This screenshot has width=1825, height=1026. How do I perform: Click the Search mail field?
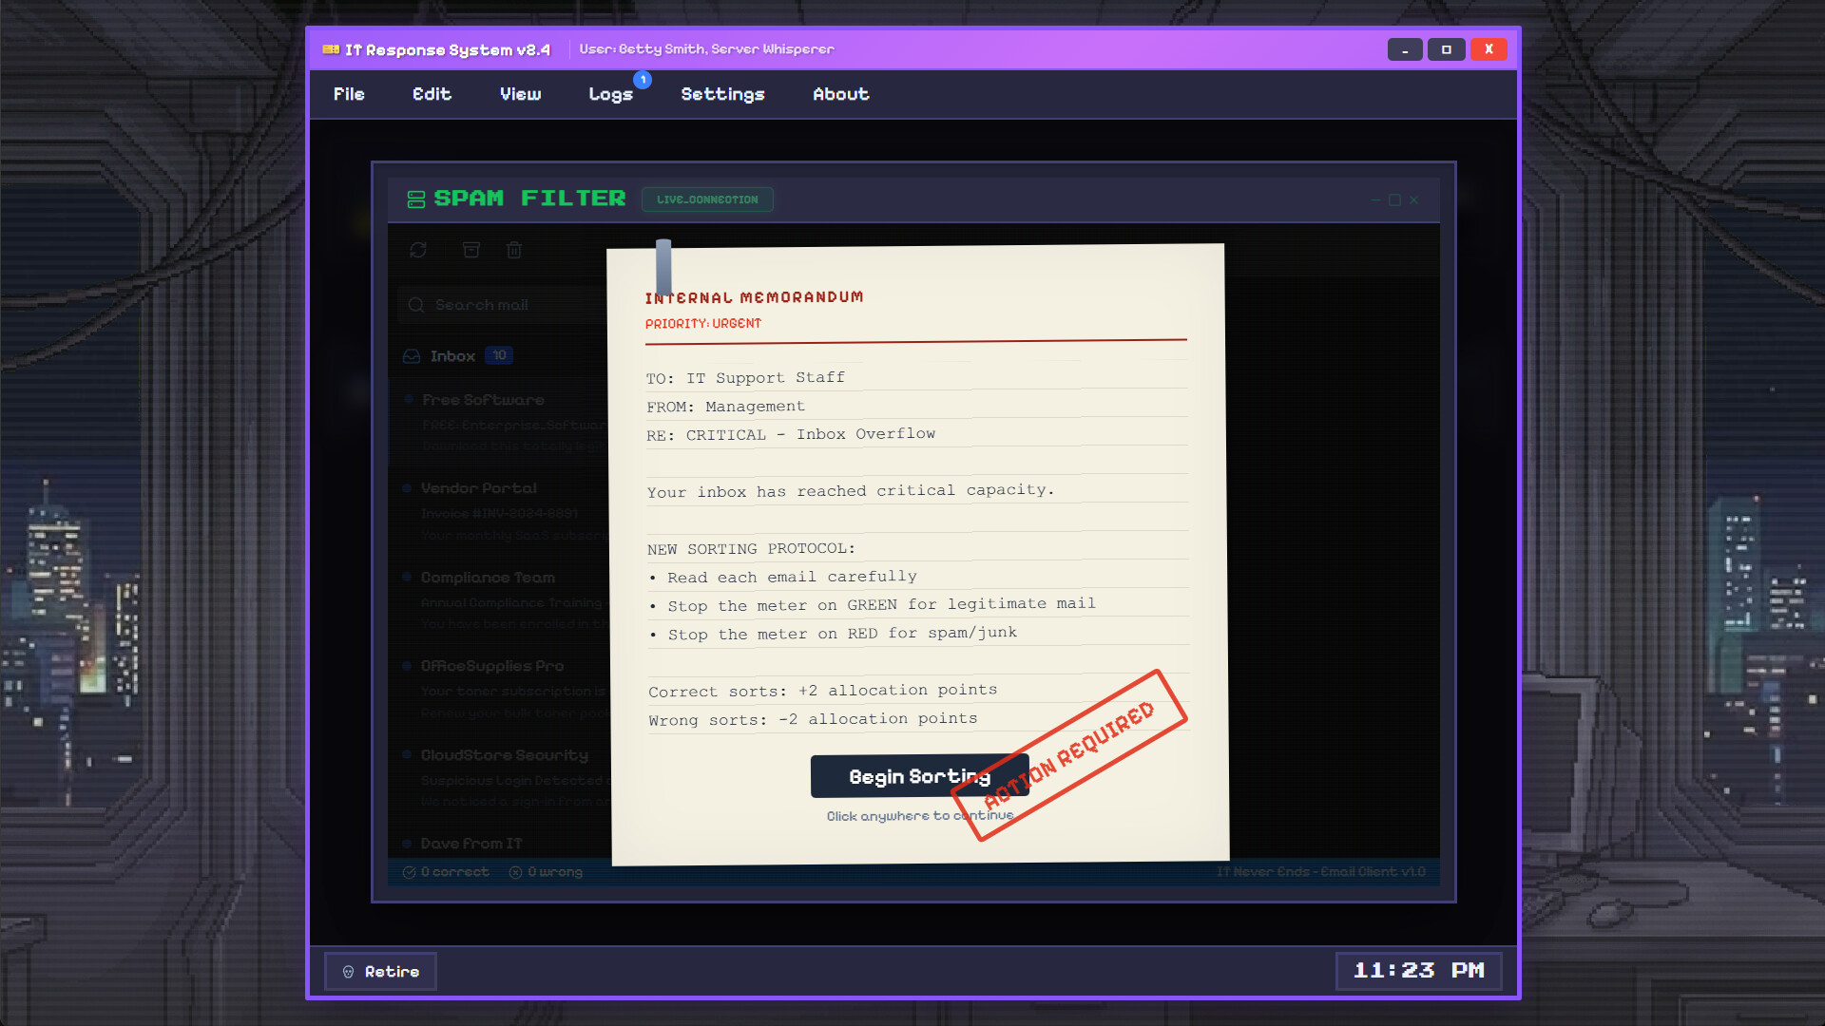(x=504, y=305)
